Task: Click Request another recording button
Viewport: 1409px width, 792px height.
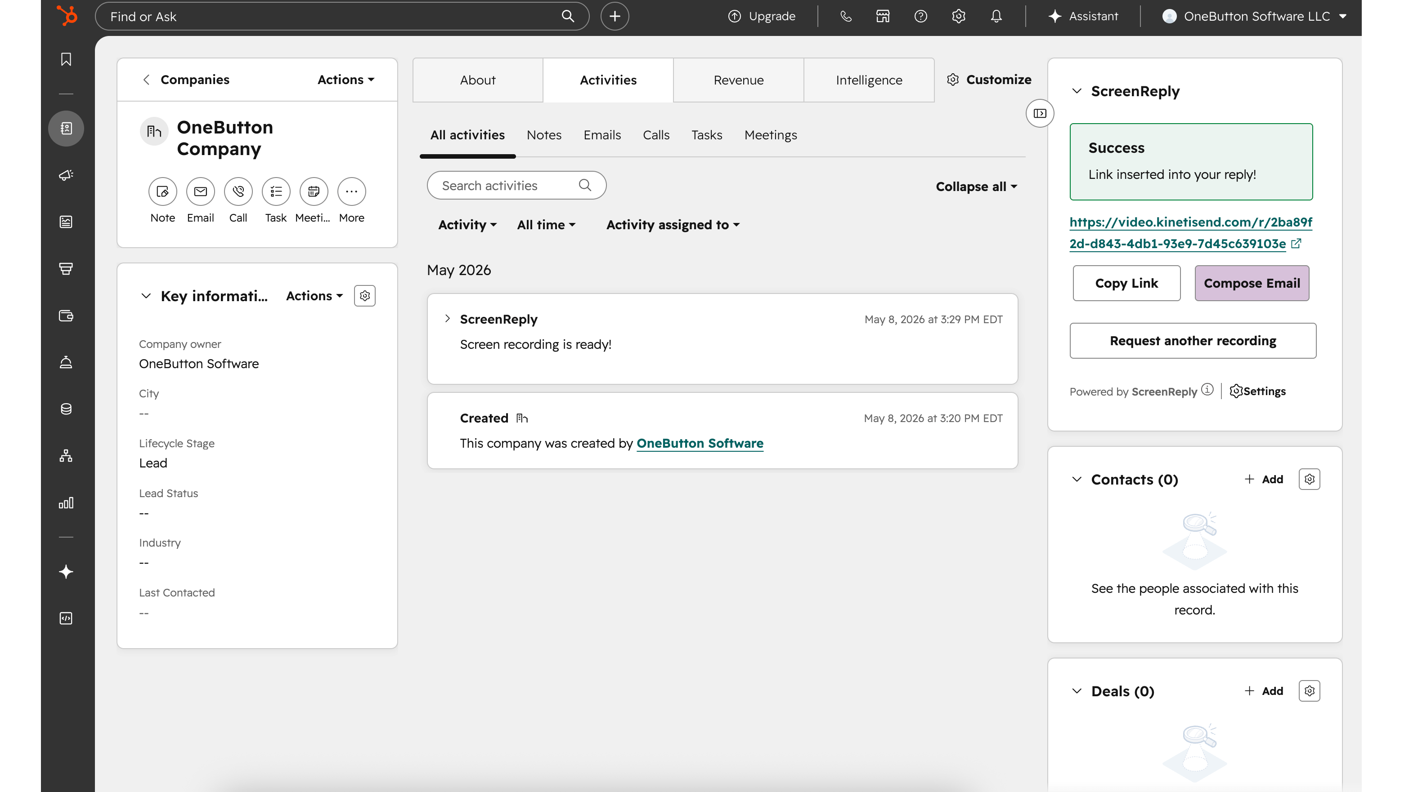Action: click(x=1193, y=341)
